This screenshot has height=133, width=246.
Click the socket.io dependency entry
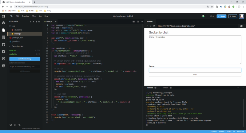pyautogui.click(x=25, y=54)
